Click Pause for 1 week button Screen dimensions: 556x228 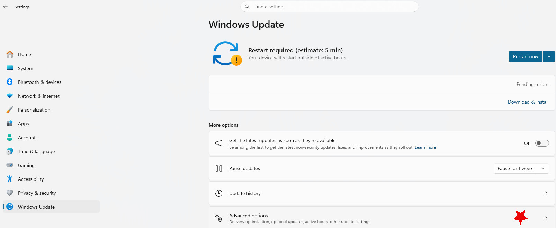515,168
